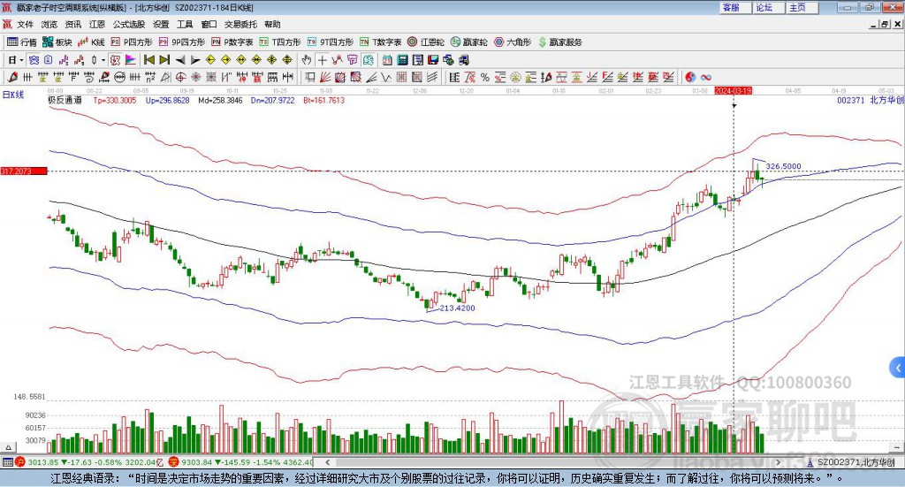Click the SZ002371,北方华创 status entry
The image size is (905, 487).
tap(856, 462)
